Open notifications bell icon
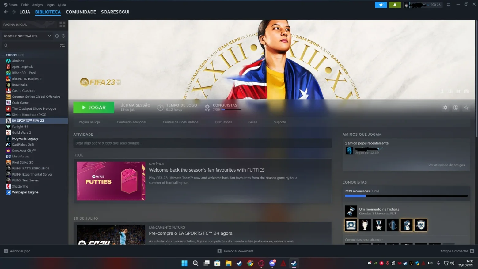Image resolution: width=478 pixels, height=269 pixels. coord(395,5)
